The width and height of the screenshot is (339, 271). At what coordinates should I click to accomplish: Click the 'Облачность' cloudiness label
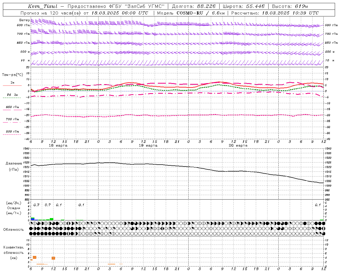pyautogui.click(x=14, y=229)
